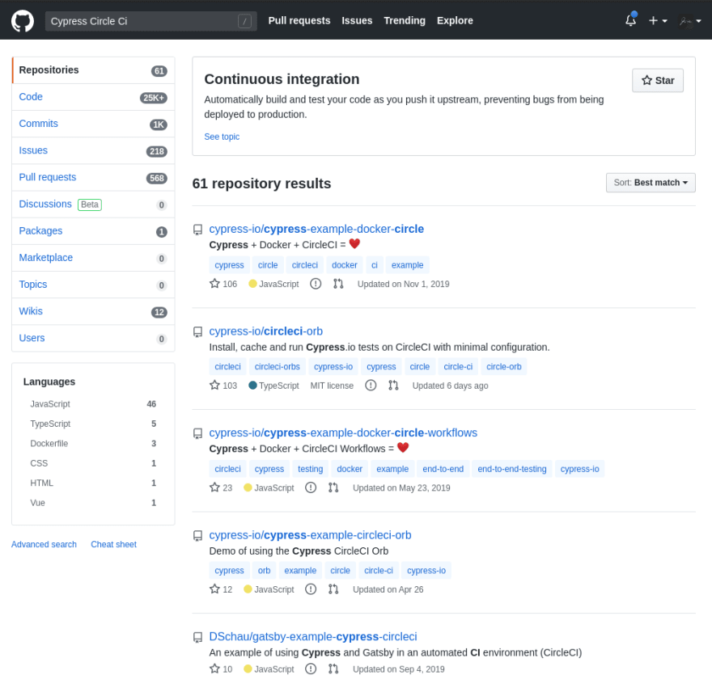Open issues icon for cypress-example-docker-circle

pyautogui.click(x=316, y=284)
